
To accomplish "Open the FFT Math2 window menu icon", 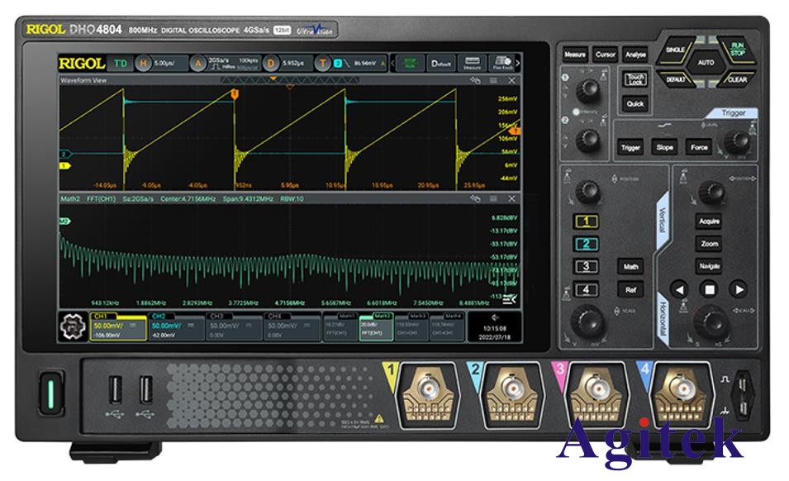I will (x=493, y=198).
